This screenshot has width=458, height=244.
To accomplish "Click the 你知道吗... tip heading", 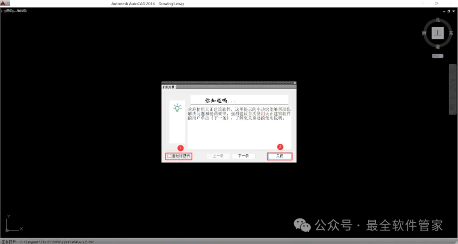I will [220, 101].
